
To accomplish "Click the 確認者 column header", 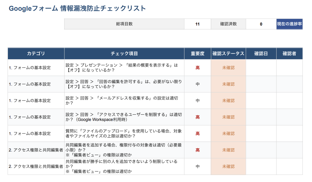I will click(290, 54).
